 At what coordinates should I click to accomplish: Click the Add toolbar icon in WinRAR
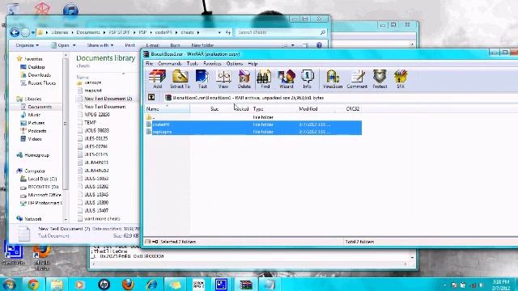(157, 79)
